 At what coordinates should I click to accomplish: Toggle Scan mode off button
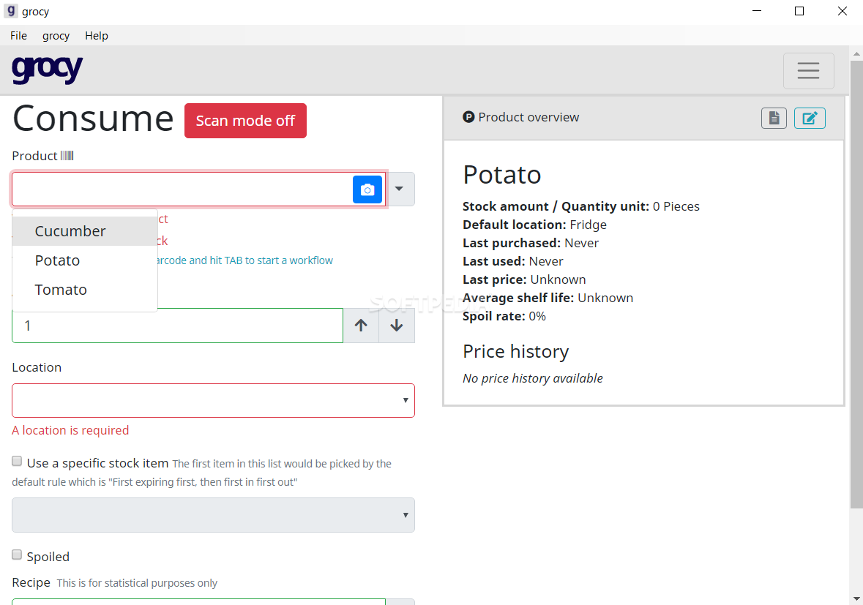(245, 121)
